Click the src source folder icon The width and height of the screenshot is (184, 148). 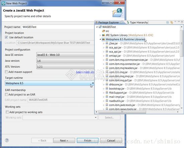click(x=103, y=31)
